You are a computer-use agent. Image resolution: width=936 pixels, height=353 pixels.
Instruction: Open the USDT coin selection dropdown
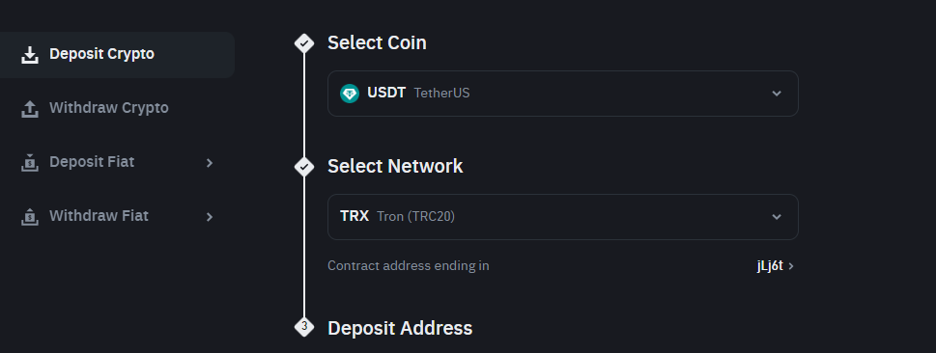coord(563,94)
